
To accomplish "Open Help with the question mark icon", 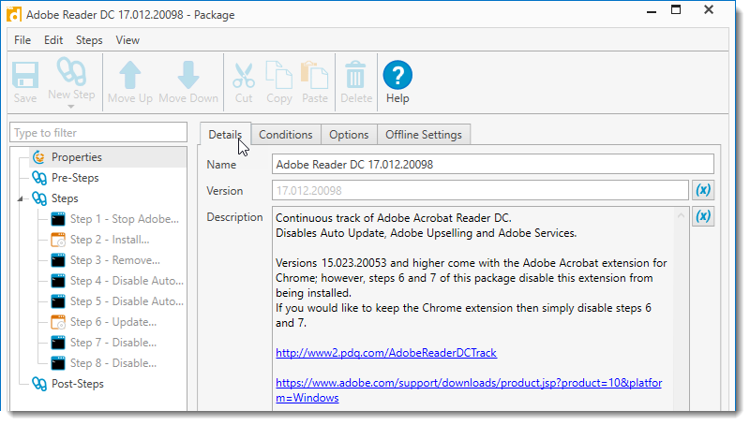I will point(397,77).
